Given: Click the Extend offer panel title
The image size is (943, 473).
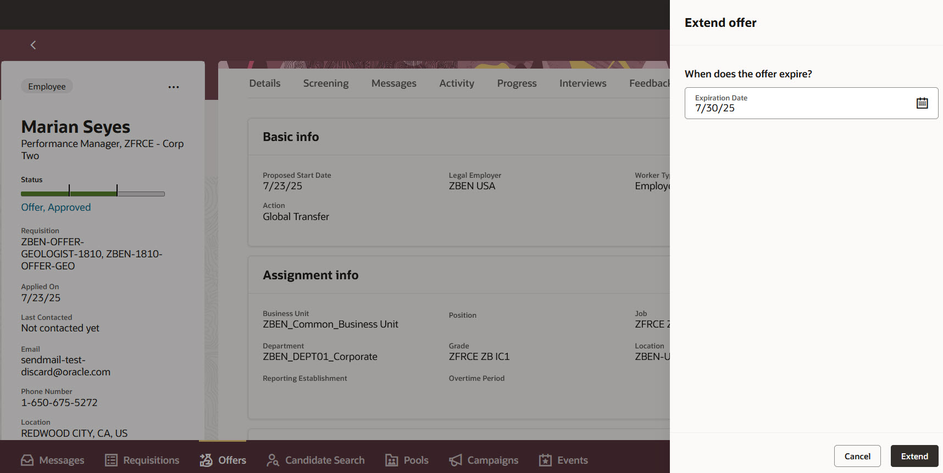Looking at the screenshot, I should coord(720,23).
